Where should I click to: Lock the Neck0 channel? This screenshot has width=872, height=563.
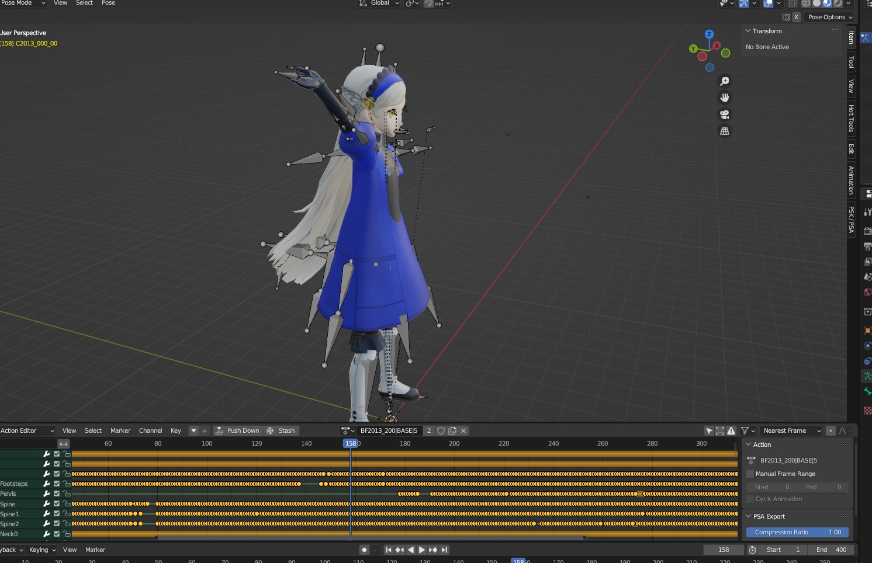point(67,534)
